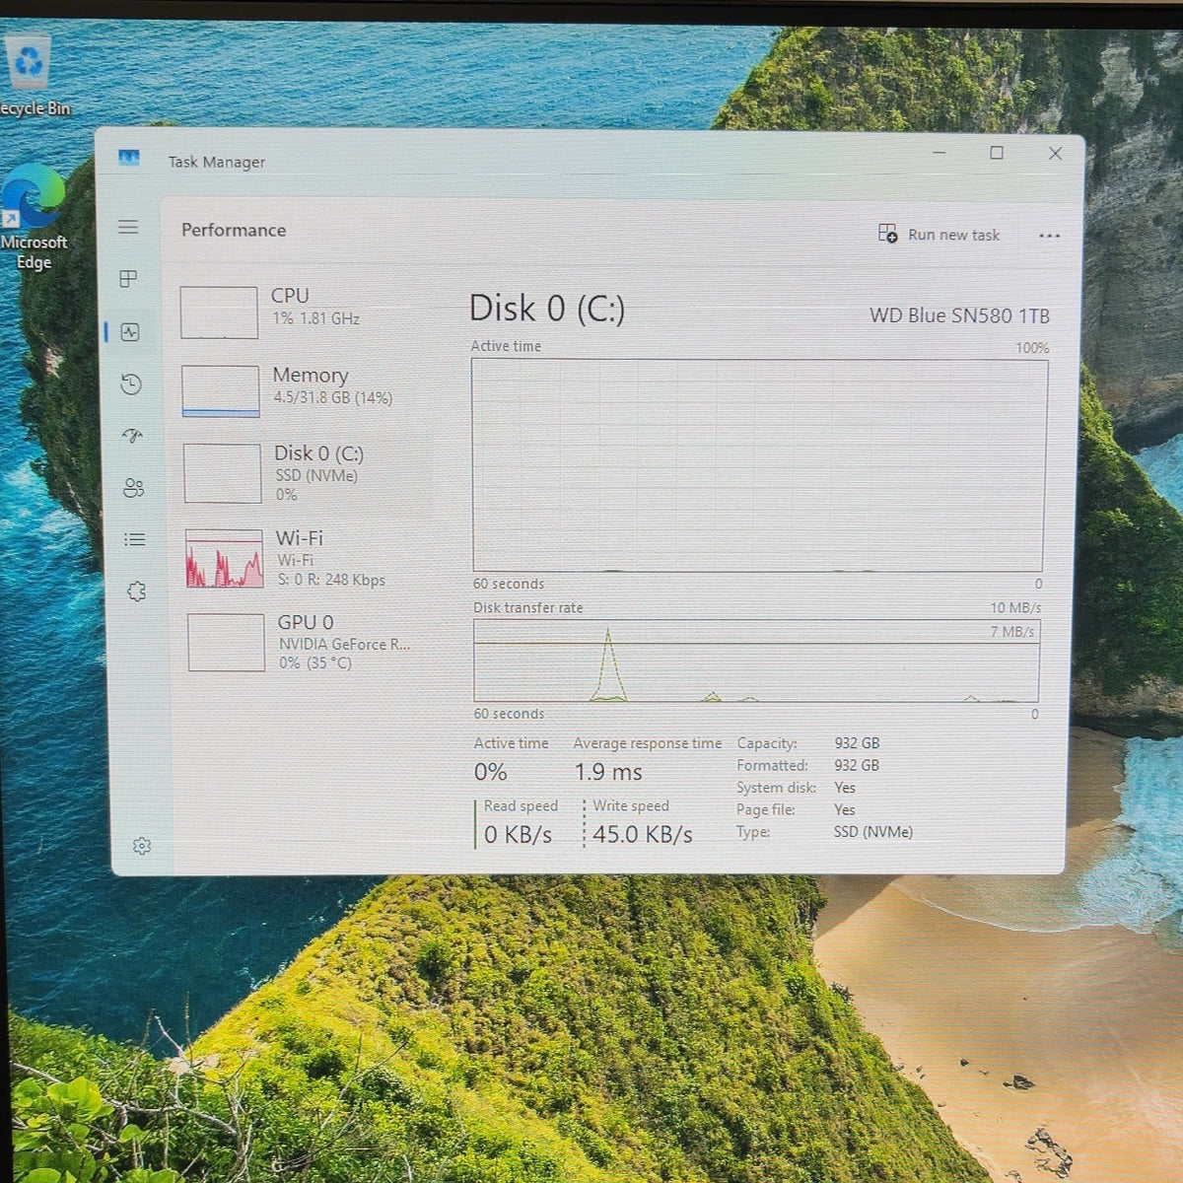Viewport: 1183px width, 1183px height.
Task: Click the 0 KB/s read speed value
Action: [x=518, y=835]
